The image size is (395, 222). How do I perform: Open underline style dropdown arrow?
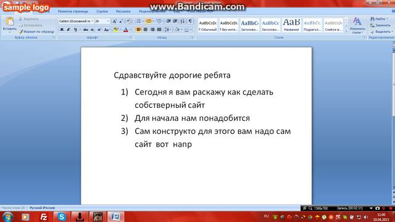point(80,30)
